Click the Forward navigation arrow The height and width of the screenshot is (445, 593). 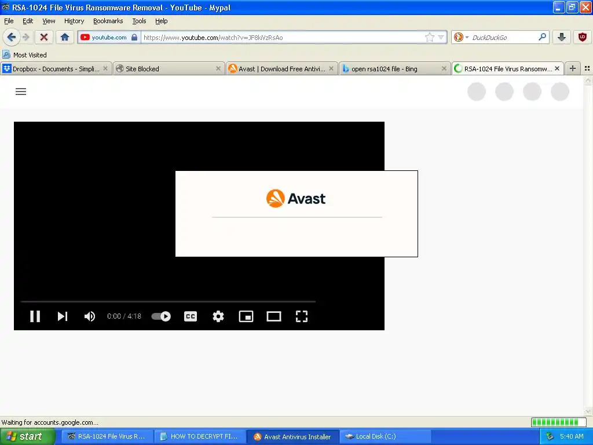[25, 37]
